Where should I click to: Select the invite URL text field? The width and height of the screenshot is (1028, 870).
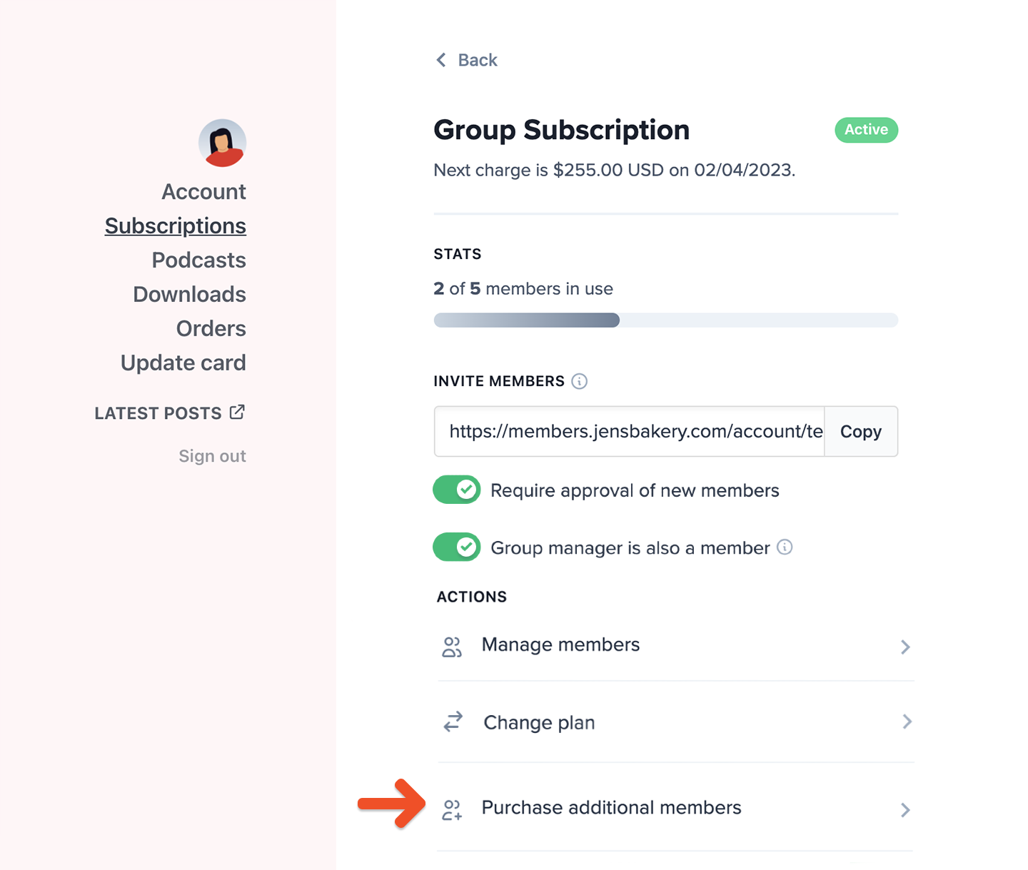click(630, 432)
